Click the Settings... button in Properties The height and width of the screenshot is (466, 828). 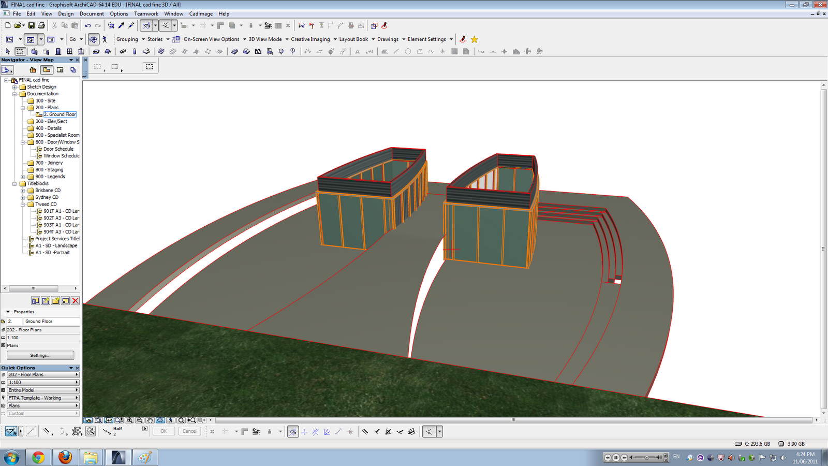40,355
